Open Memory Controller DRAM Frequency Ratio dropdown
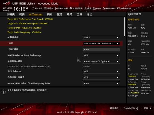 point(101,83)
